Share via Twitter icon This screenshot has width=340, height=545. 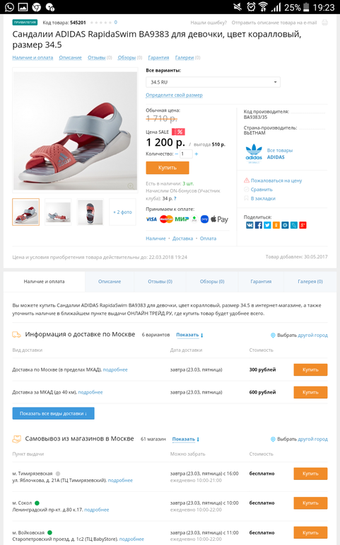click(x=267, y=225)
